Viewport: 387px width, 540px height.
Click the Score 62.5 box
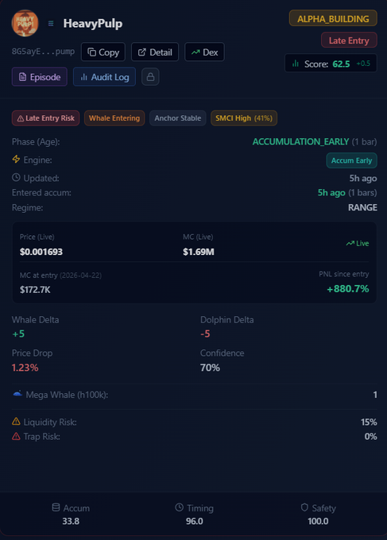331,64
